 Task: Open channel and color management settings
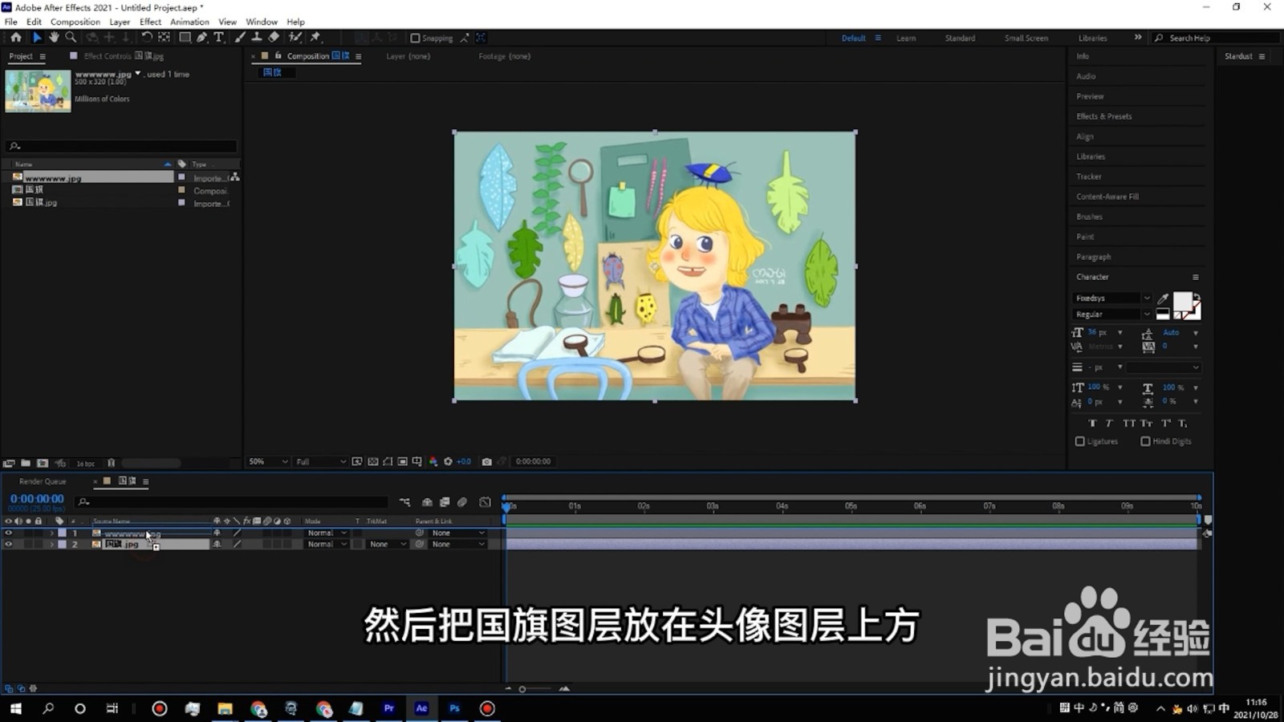click(x=433, y=461)
